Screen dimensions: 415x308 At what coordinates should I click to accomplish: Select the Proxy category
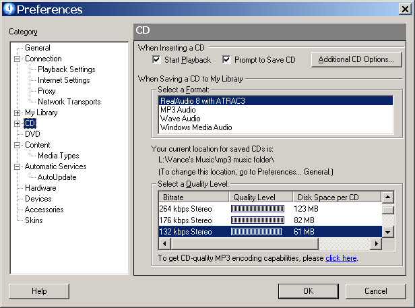(x=46, y=91)
